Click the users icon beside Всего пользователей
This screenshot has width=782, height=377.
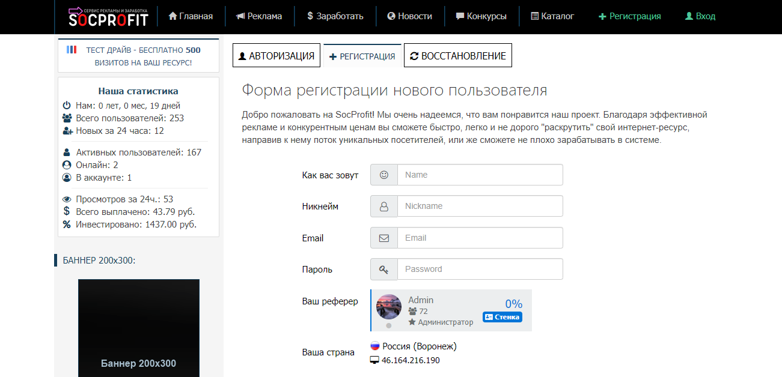tap(67, 118)
